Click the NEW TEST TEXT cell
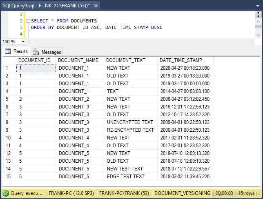 coord(131,169)
